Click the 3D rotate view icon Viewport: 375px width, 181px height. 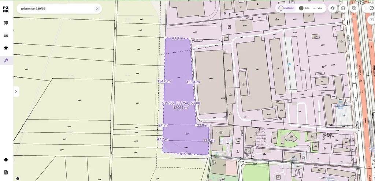tap(333, 8)
